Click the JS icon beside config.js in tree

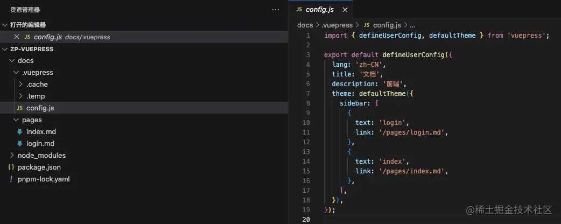(20, 108)
